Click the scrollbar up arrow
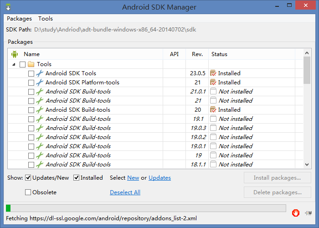This screenshot has height=228, width=319. (x=307, y=53)
